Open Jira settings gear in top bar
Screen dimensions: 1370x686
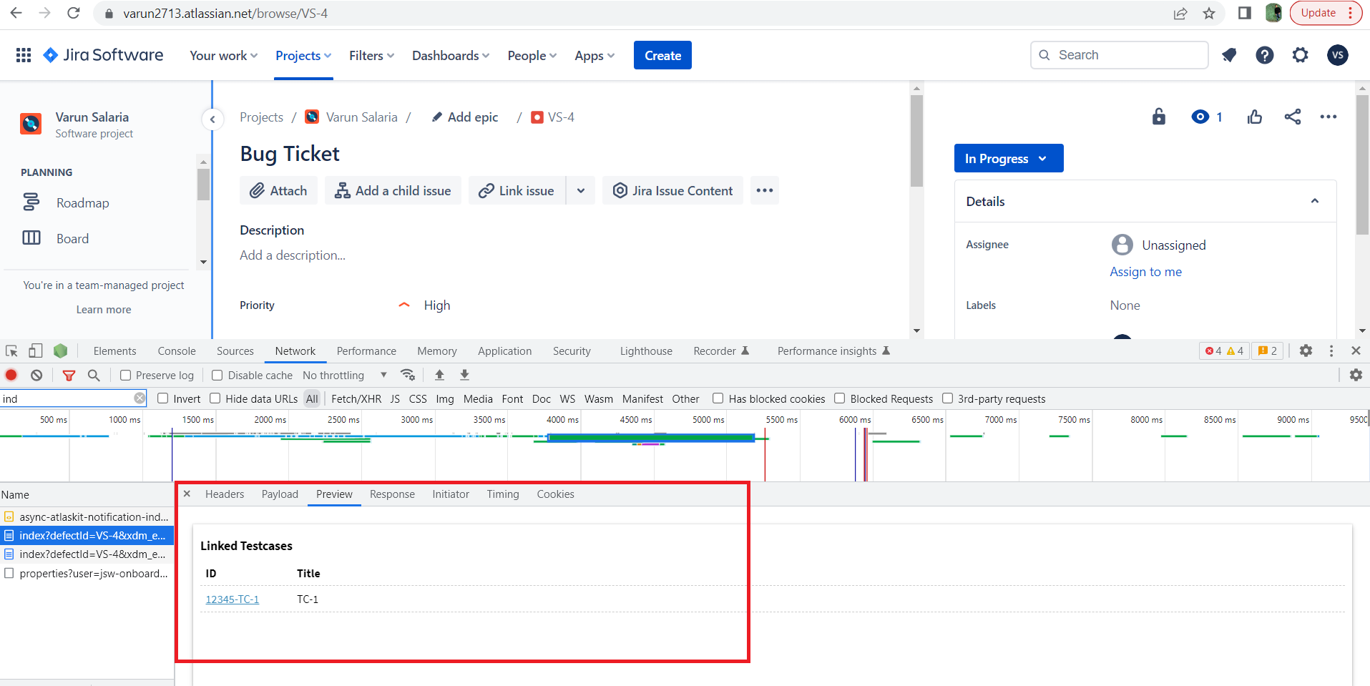tap(1301, 55)
